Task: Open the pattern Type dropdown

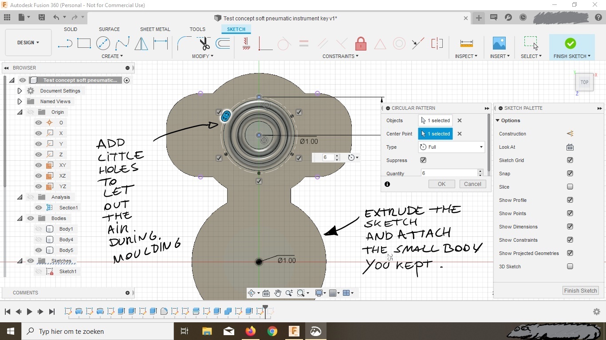Action: [x=452, y=147]
